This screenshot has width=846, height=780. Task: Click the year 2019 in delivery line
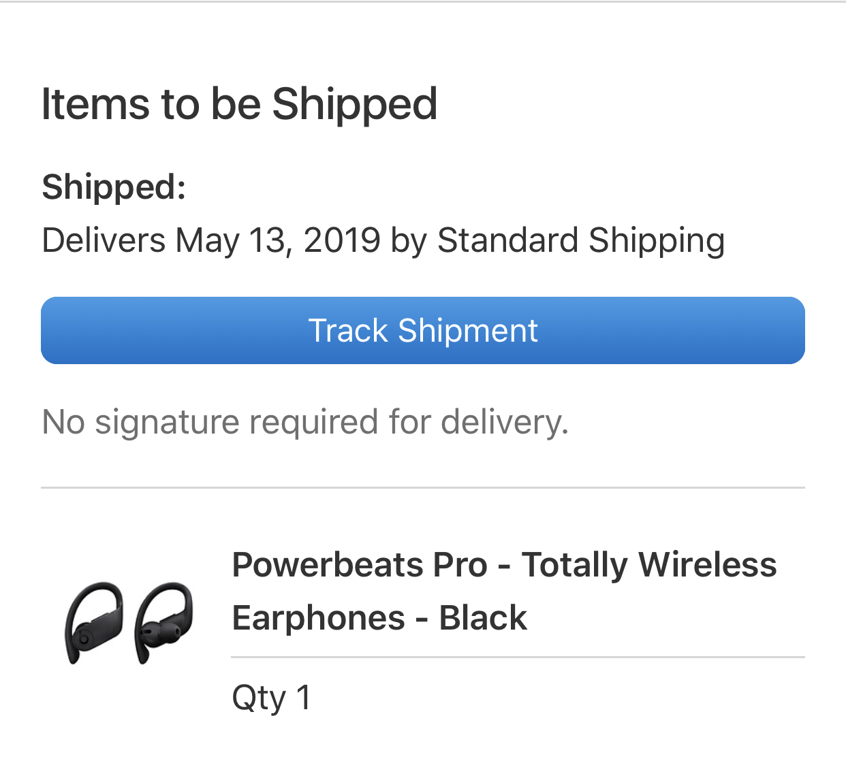(342, 240)
